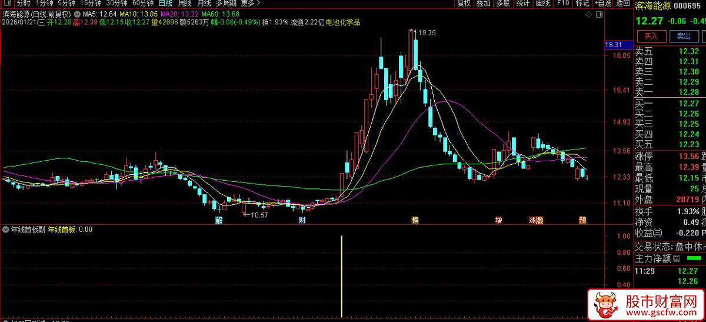Click the 主力净额 list icon
Viewport: 706px width, 322px height.
677,258
